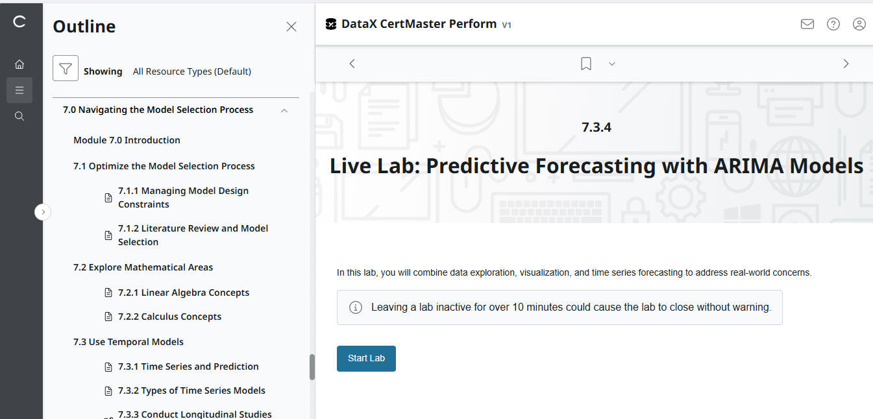Click the search magnifier icon in sidebar
The height and width of the screenshot is (419, 873).
[x=19, y=116]
